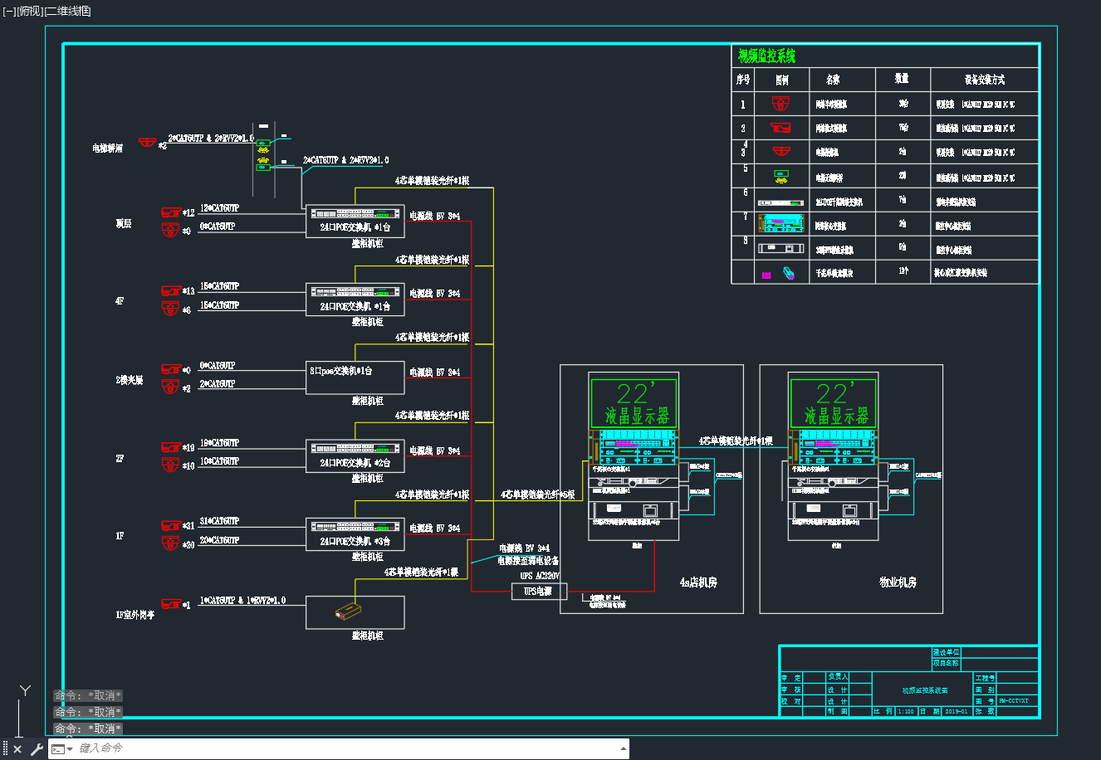Select the 顶层 floor label

click(x=124, y=224)
